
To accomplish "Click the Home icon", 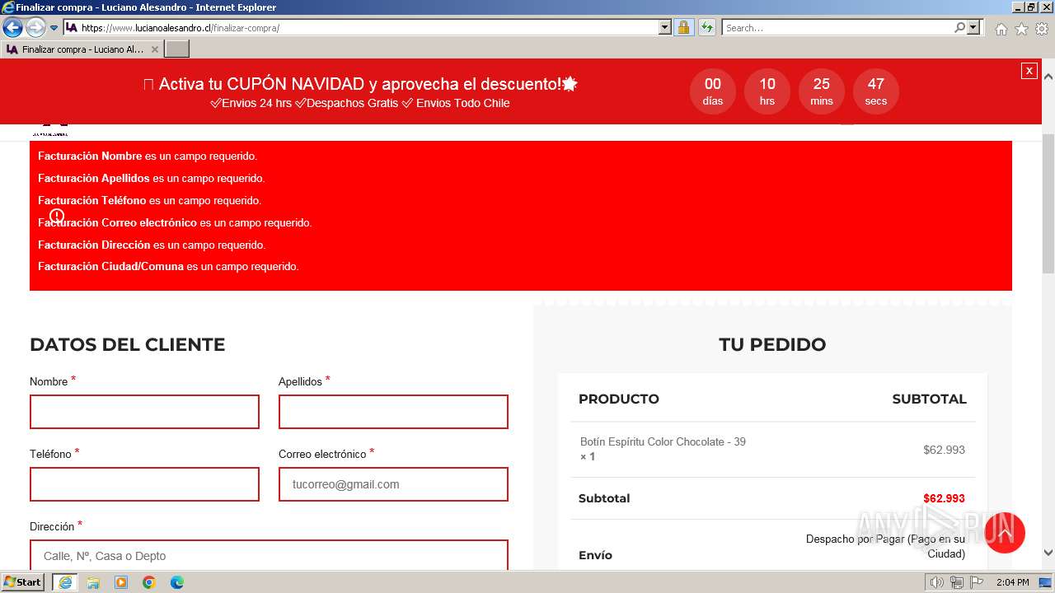I will point(1001,29).
